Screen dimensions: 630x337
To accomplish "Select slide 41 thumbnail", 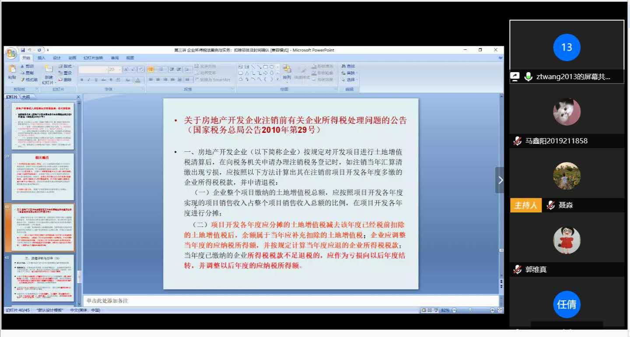I will (43, 278).
